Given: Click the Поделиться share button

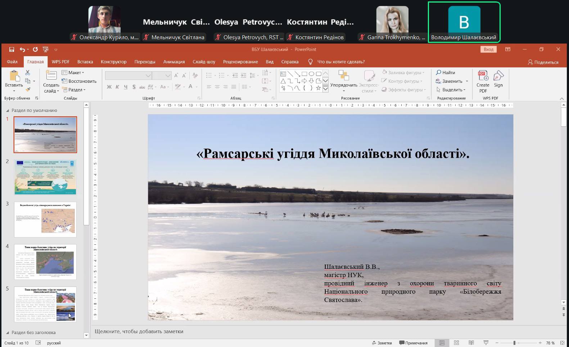Looking at the screenshot, I should pos(543,62).
